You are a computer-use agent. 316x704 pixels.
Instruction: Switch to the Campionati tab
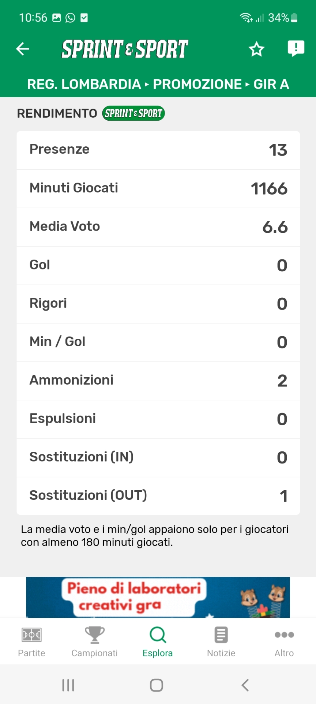click(94, 642)
